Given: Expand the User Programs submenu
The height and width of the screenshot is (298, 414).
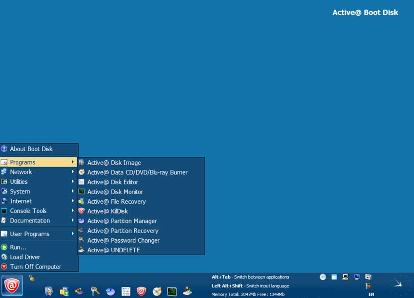Looking at the screenshot, I should click(x=39, y=234).
